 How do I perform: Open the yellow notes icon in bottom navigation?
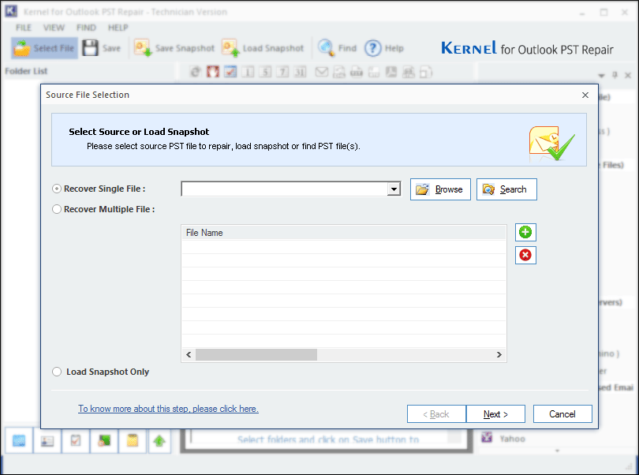(133, 440)
